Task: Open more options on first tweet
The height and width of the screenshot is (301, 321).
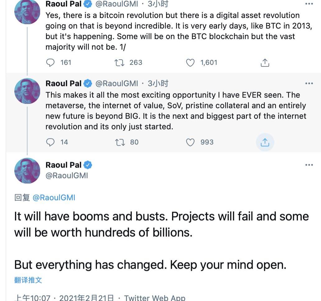Action: [x=309, y=4]
